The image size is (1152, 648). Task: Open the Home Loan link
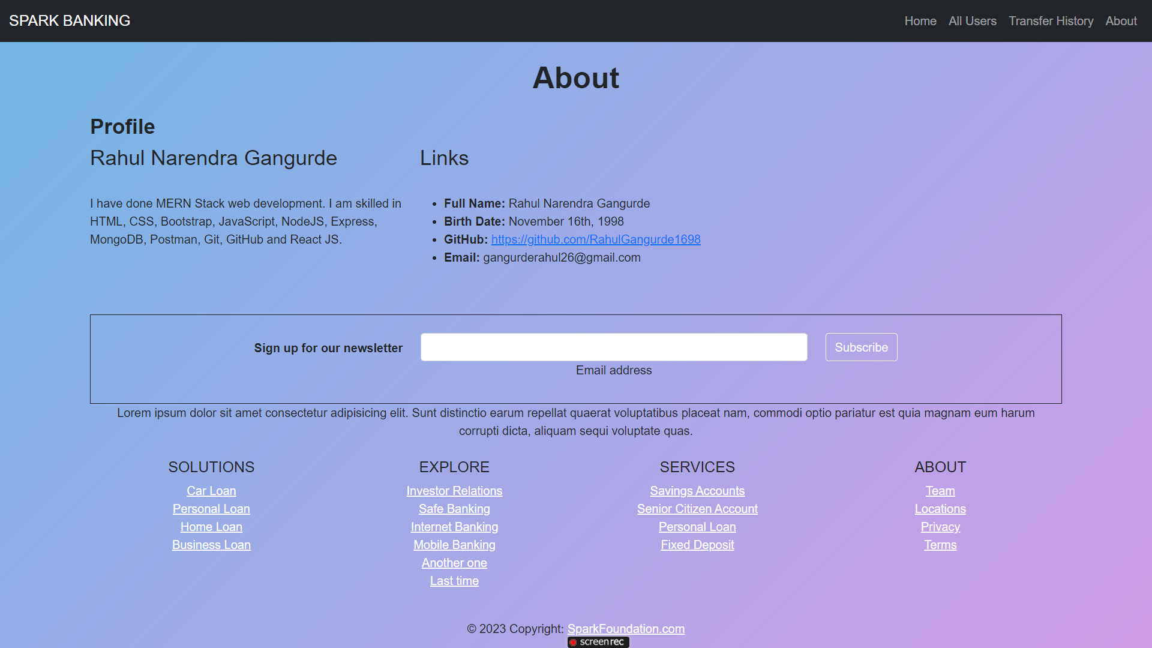point(211,527)
